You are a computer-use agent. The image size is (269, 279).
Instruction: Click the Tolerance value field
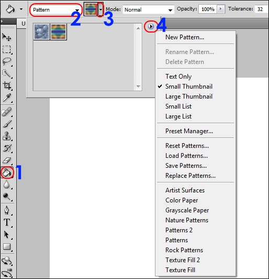coord(261,9)
